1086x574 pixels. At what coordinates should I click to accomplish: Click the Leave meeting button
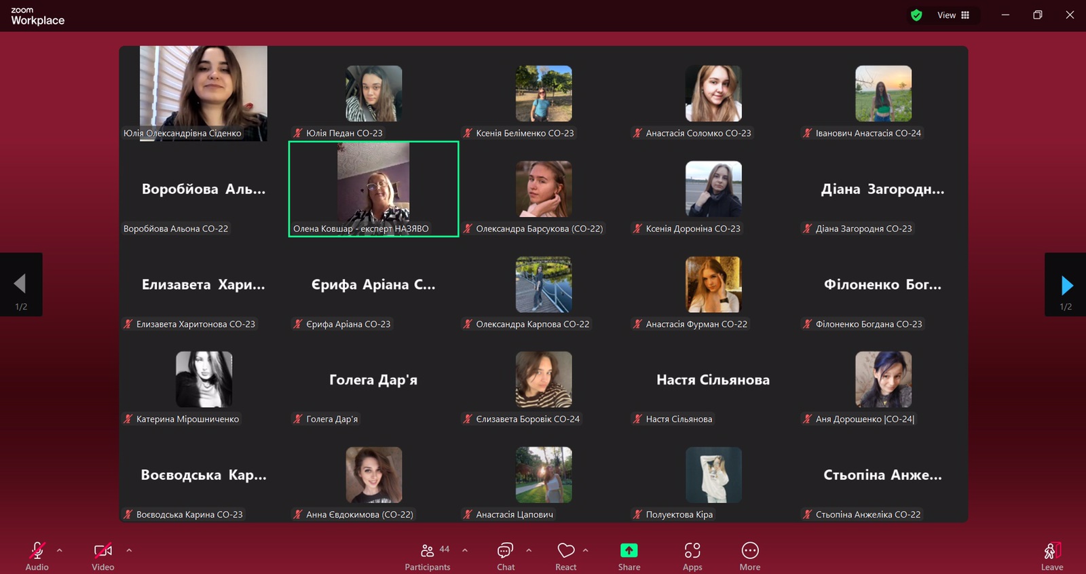click(x=1052, y=556)
